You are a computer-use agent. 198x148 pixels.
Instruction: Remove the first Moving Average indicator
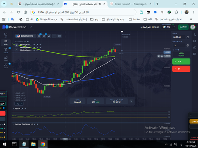click(x=40, y=45)
